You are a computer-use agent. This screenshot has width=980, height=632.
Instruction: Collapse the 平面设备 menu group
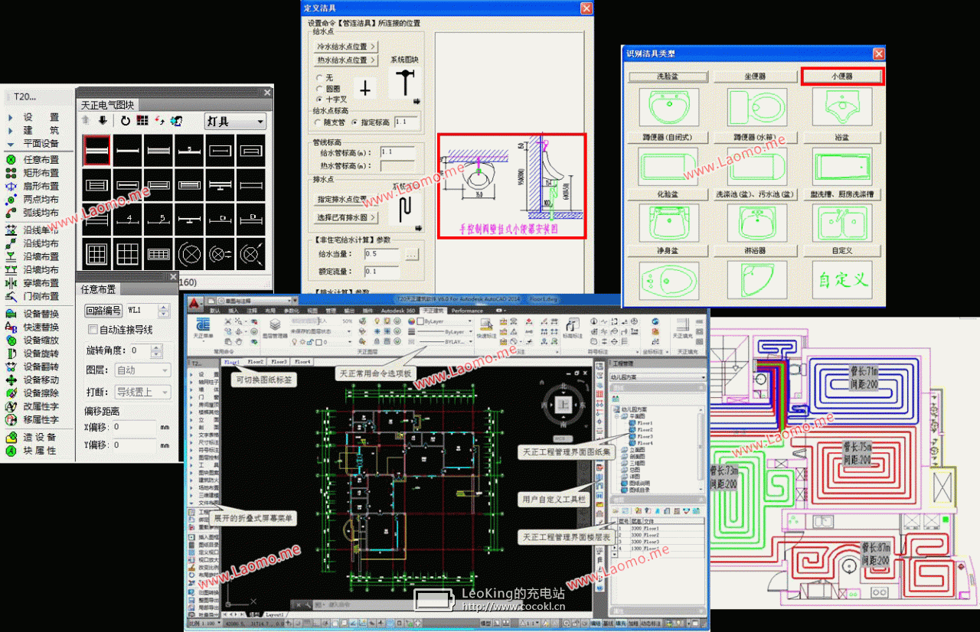pyautogui.click(x=10, y=143)
